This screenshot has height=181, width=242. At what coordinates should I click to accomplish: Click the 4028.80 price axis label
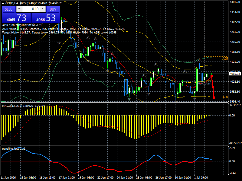coord(235,81)
